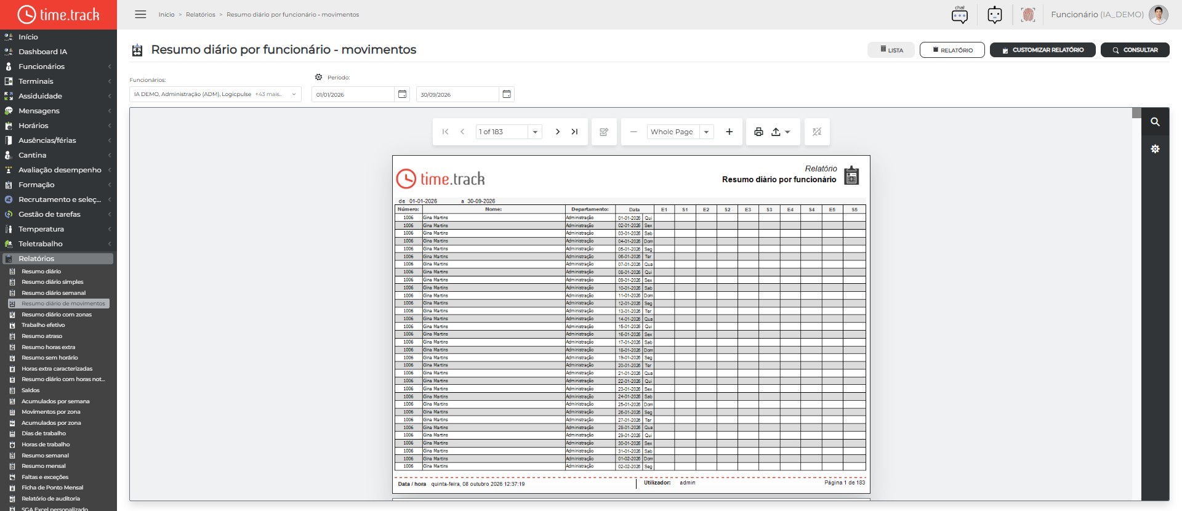Open the export report options
The width and height of the screenshot is (1182, 511).
coord(781,132)
